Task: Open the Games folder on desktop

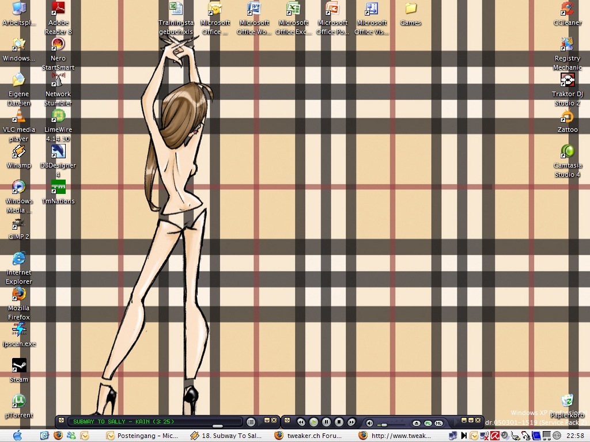Action: (x=411, y=9)
